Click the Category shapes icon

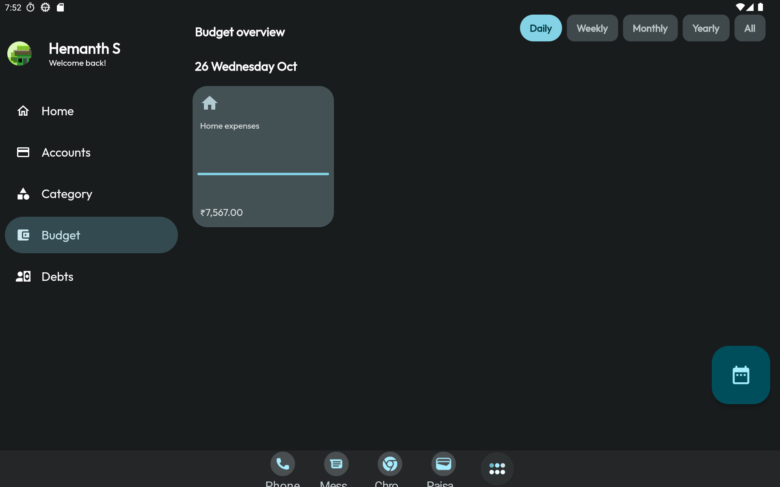[23, 194]
